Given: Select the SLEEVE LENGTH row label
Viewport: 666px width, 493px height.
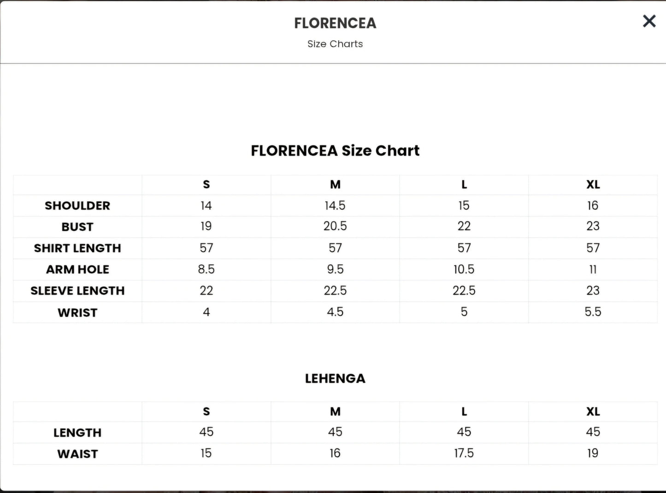Looking at the screenshot, I should pyautogui.click(x=77, y=291).
